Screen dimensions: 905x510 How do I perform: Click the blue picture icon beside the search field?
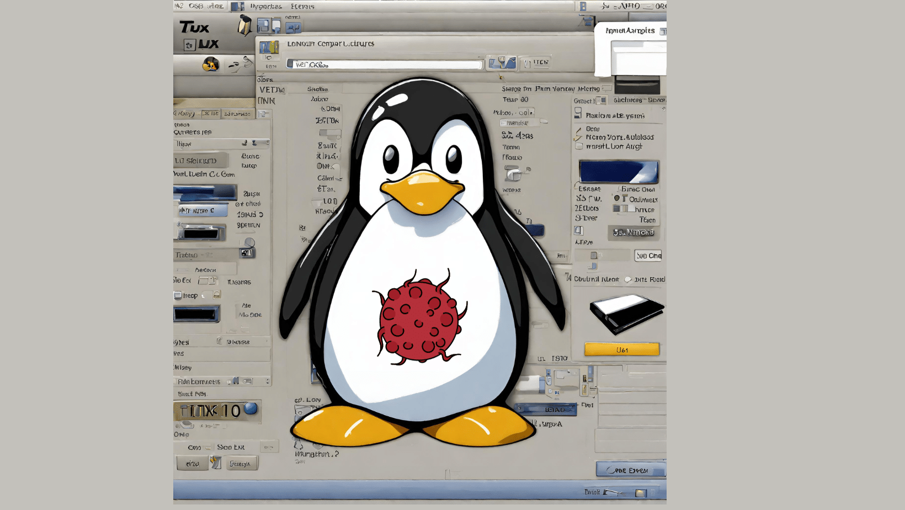pos(502,63)
